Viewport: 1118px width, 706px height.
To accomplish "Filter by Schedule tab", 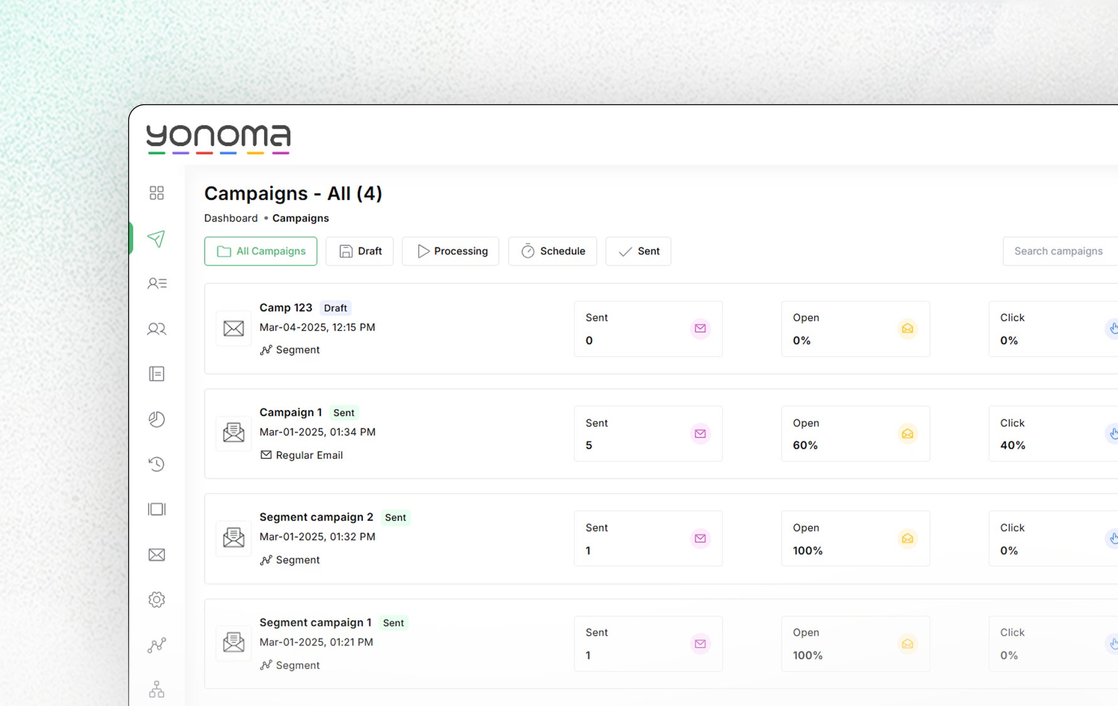I will pyautogui.click(x=553, y=251).
